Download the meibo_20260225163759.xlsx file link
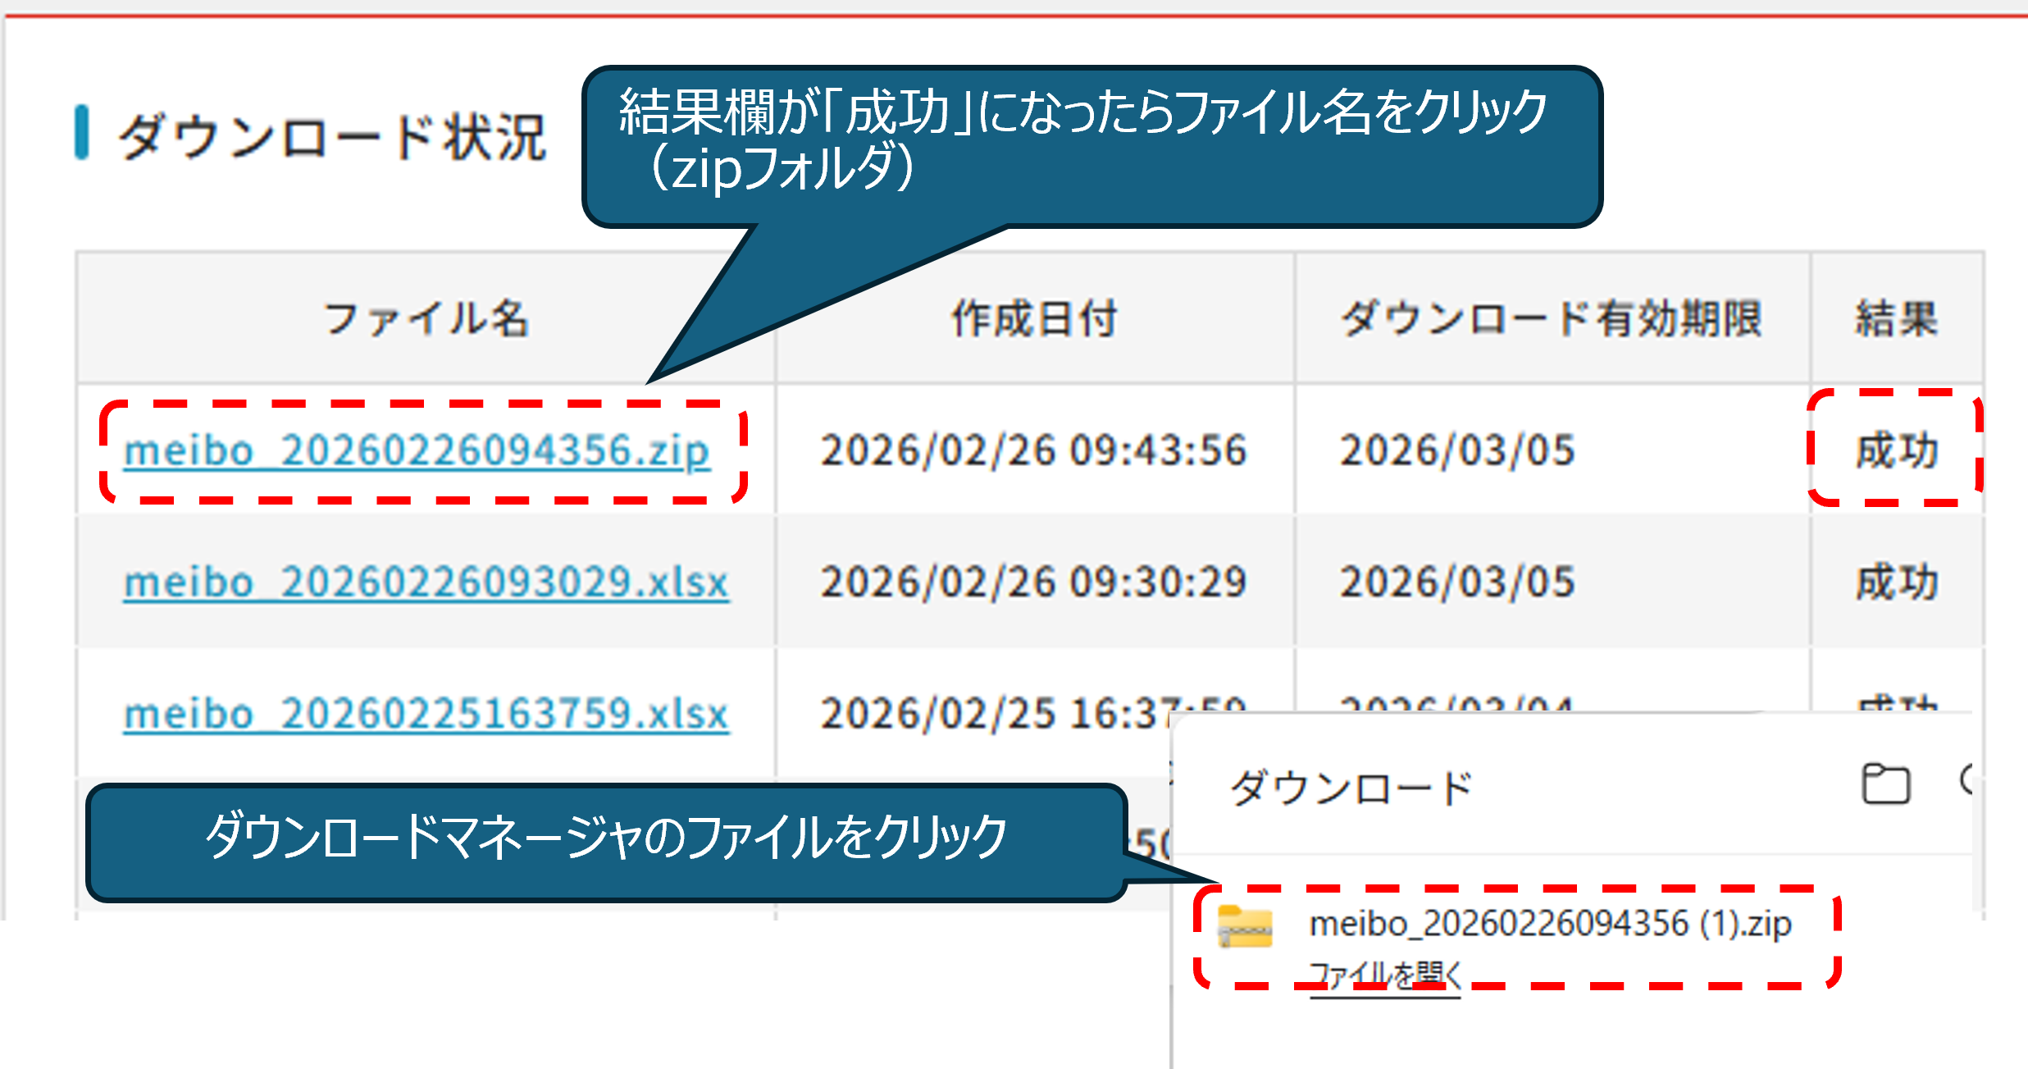The width and height of the screenshot is (2028, 1069). [426, 714]
